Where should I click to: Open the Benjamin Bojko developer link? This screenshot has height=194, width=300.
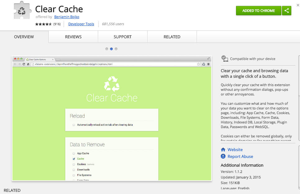click(66, 17)
